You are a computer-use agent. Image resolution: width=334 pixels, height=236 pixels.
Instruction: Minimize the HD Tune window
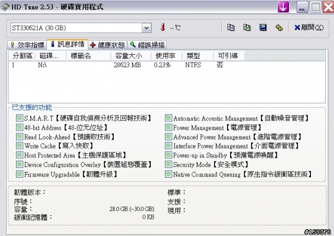click(x=302, y=7)
